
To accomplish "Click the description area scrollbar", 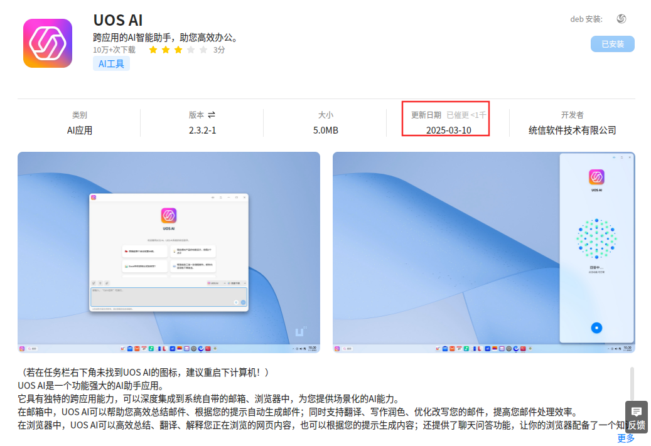I will [x=632, y=383].
